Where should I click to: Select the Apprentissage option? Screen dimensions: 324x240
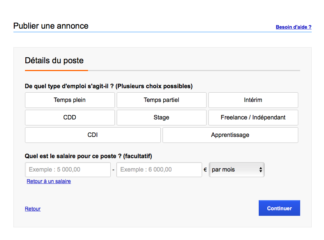tap(230, 135)
